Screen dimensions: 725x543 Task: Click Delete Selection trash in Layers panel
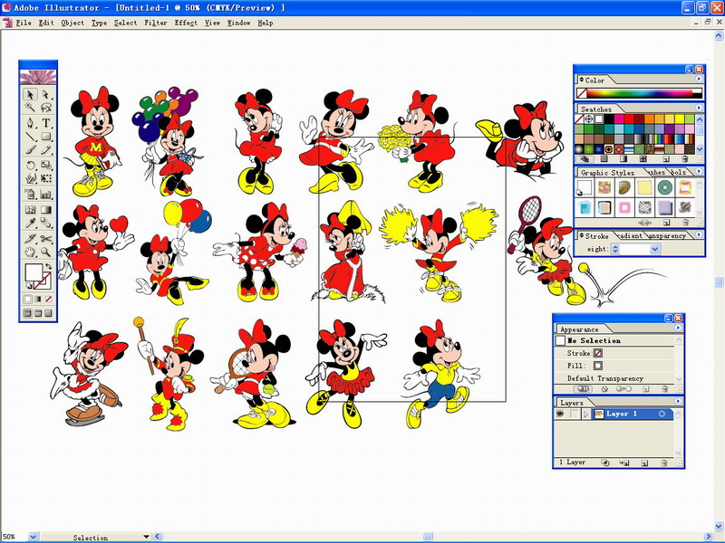(664, 462)
